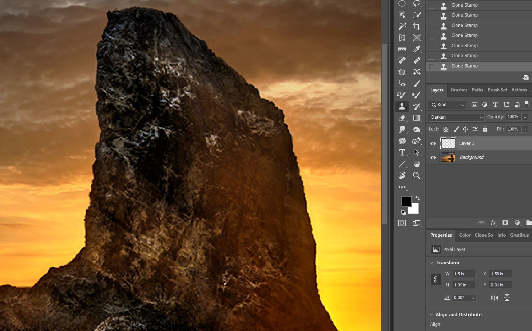This screenshot has height=331, width=532.
Task: Hide Layer 1 using its eye icon
Action: pyautogui.click(x=433, y=144)
